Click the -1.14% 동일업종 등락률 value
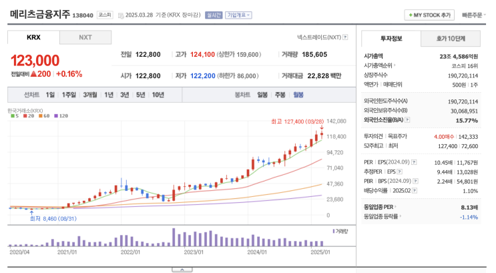 (469, 217)
